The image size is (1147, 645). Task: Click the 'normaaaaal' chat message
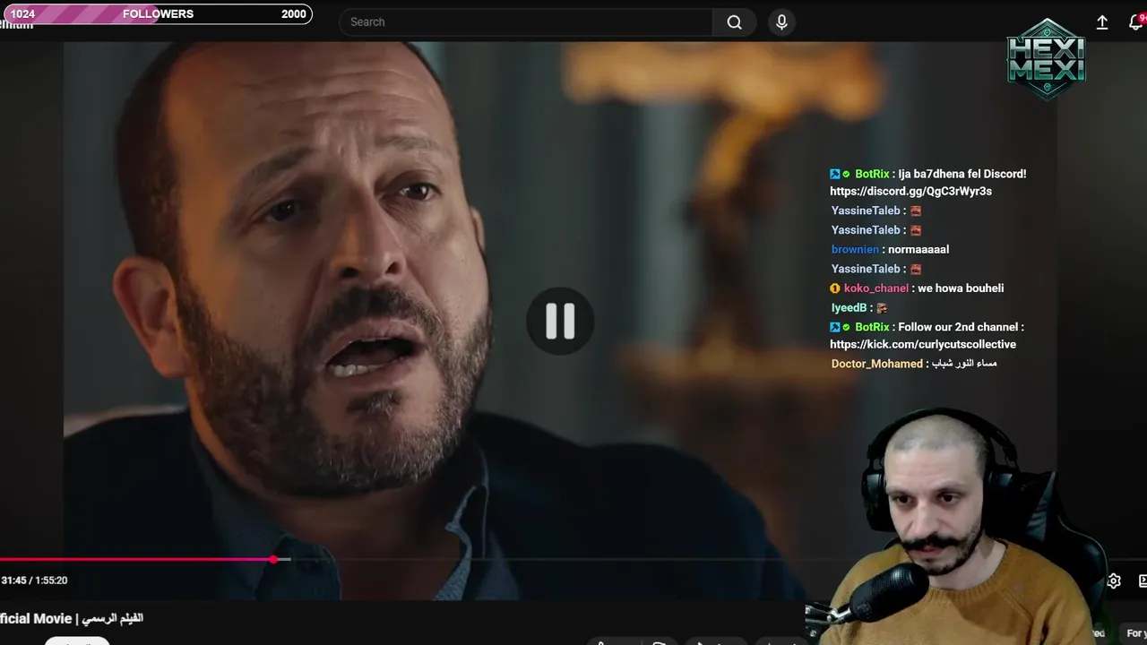pos(918,250)
